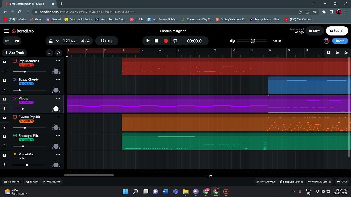Image resolution: width=351 pixels, height=197 pixels.
Task: Stop playback with the Stop button
Action: (x=157, y=41)
